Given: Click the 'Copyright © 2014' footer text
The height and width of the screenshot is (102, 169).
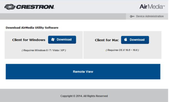Looking at the screenshot, I should [84, 96].
